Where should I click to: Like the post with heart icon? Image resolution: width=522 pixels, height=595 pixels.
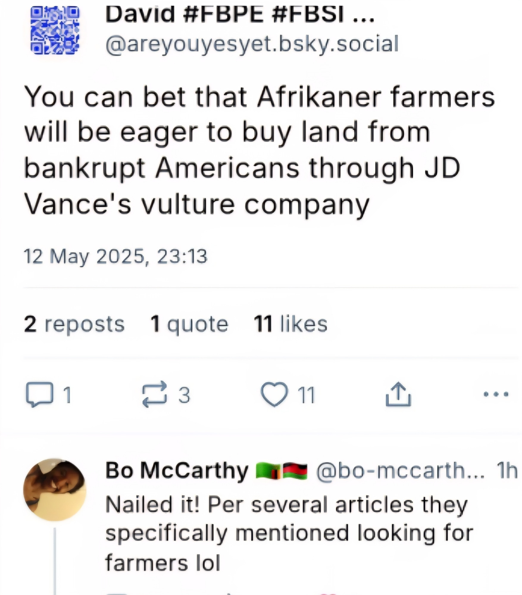pyautogui.click(x=274, y=394)
